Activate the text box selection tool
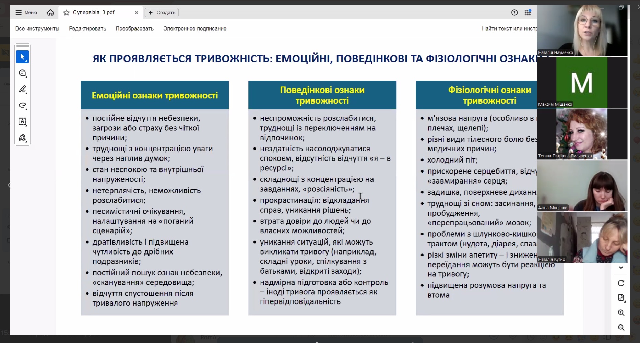The height and width of the screenshot is (343, 640). tap(23, 121)
